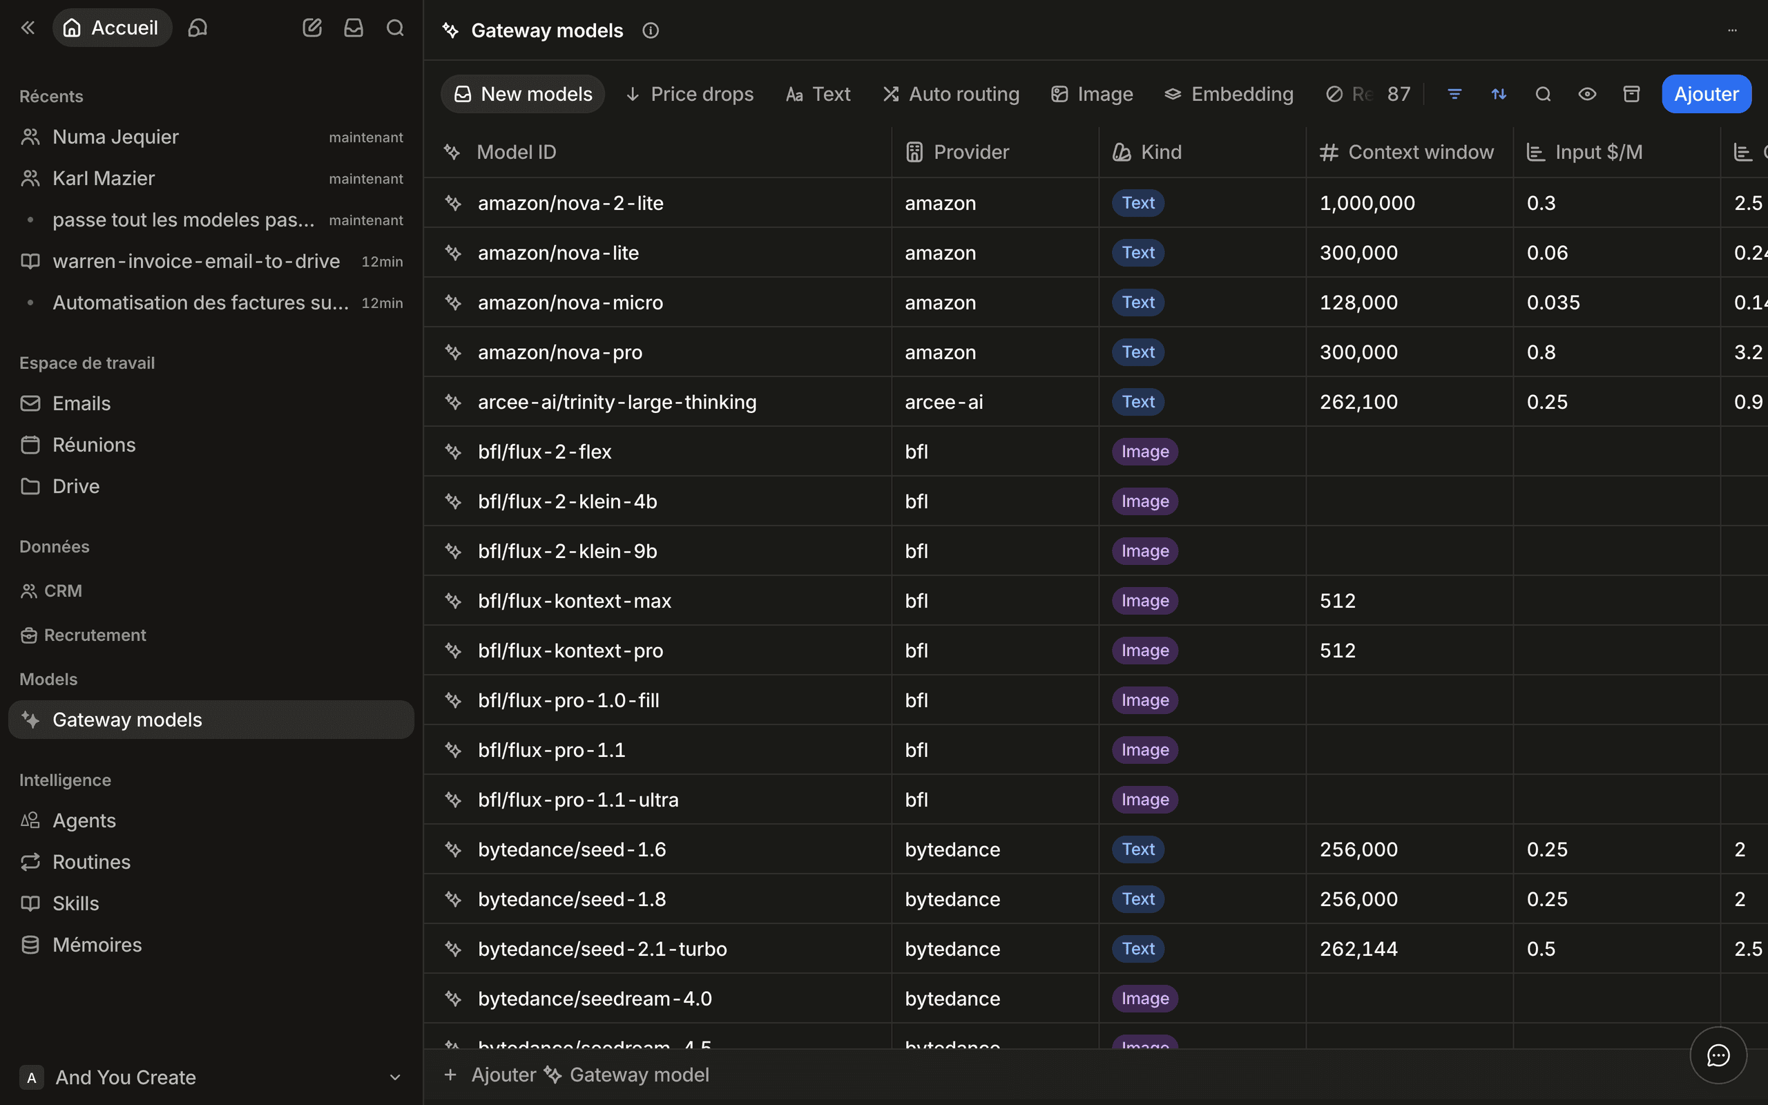The height and width of the screenshot is (1105, 1768).
Task: Click the table search icon in toolbar
Action: click(1543, 95)
